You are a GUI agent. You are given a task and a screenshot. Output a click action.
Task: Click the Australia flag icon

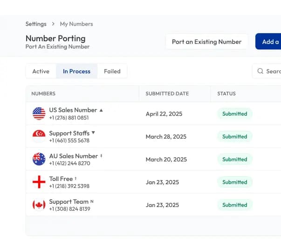(39, 159)
